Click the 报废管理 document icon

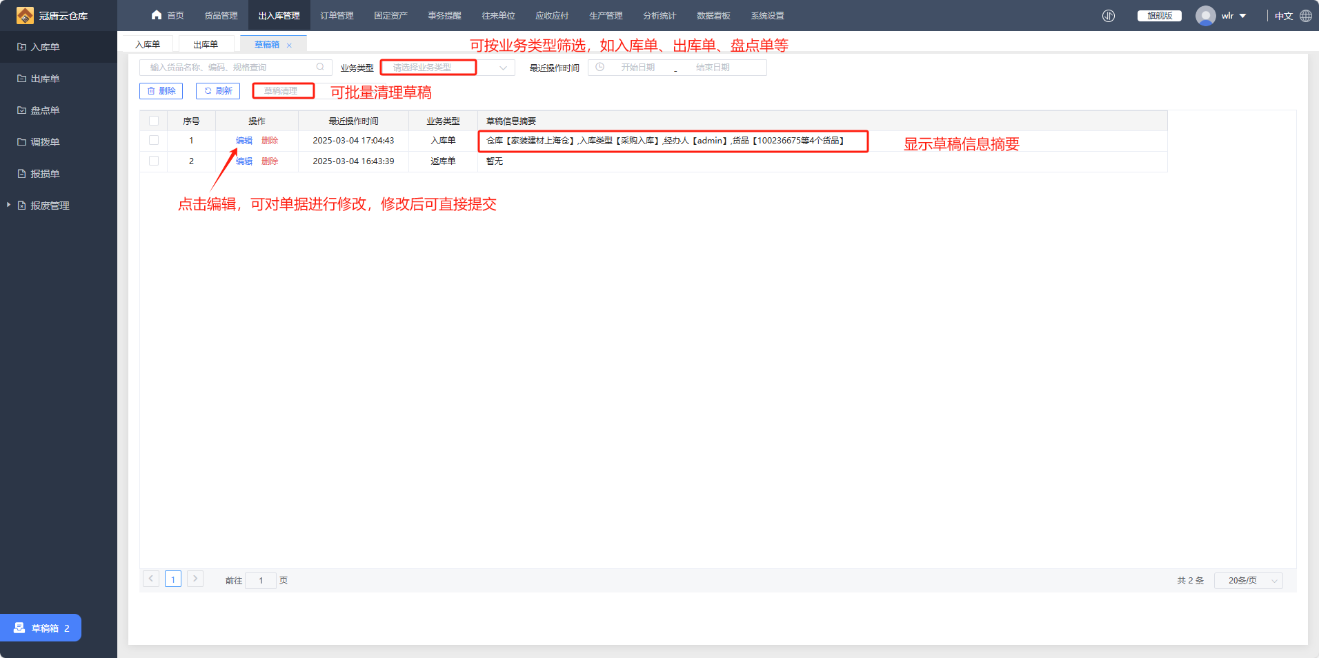[x=21, y=206]
